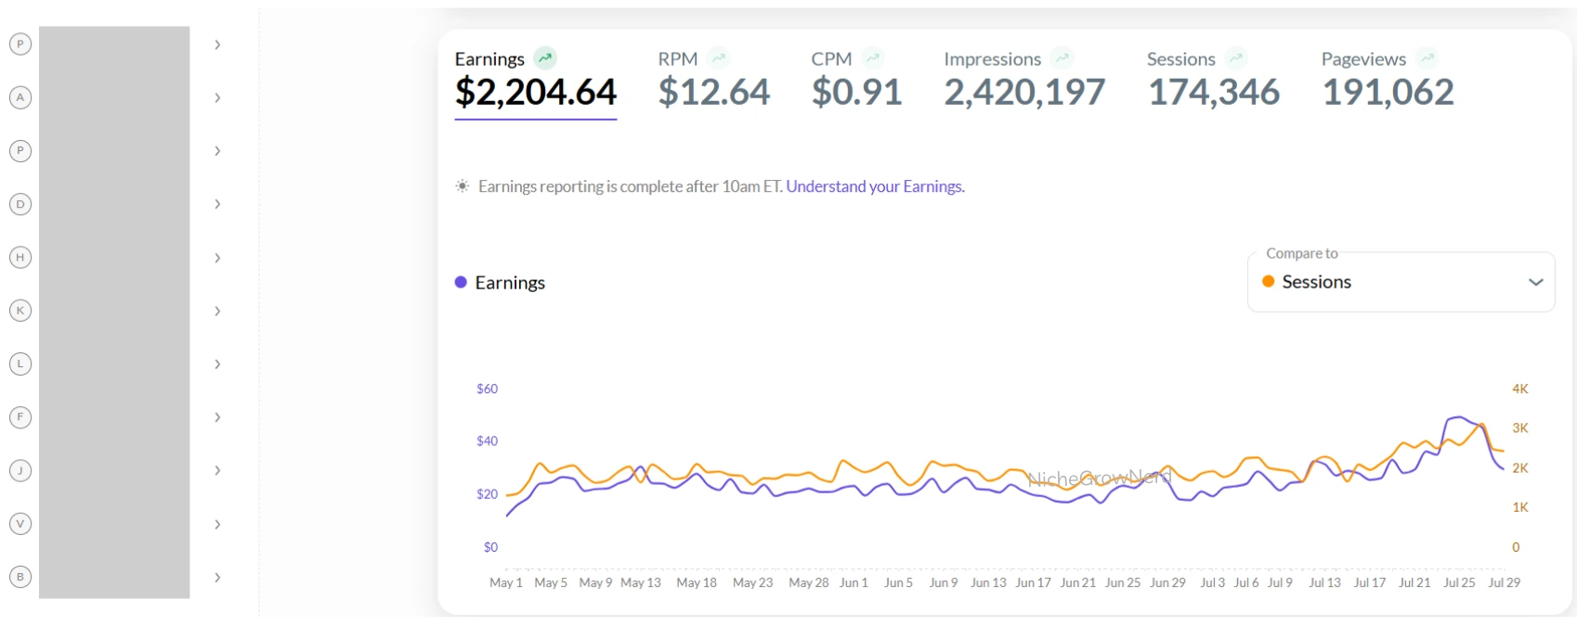Switch to the CPM $0.91 metric tab
This screenshot has width=1577, height=625.
[856, 80]
